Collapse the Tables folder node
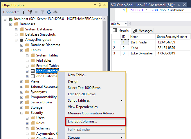 22,50
